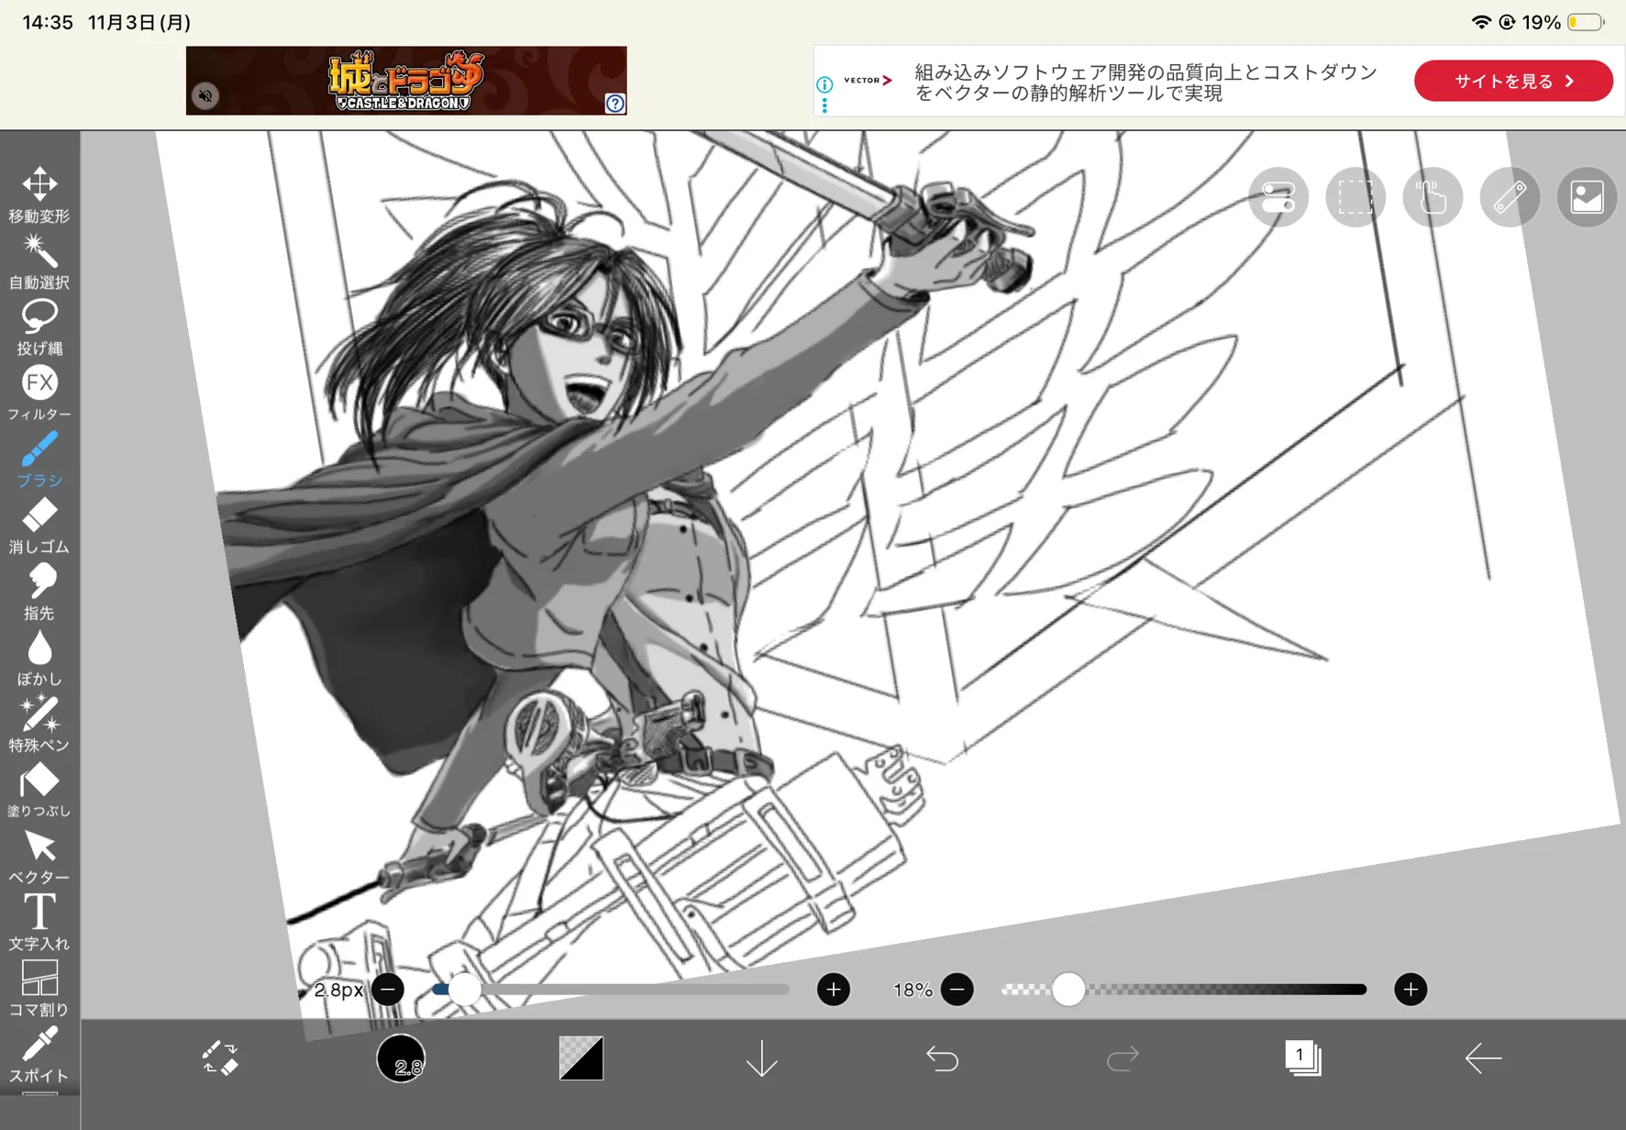
Task: Open the Castle & Dragon ad banner
Action: point(406,81)
